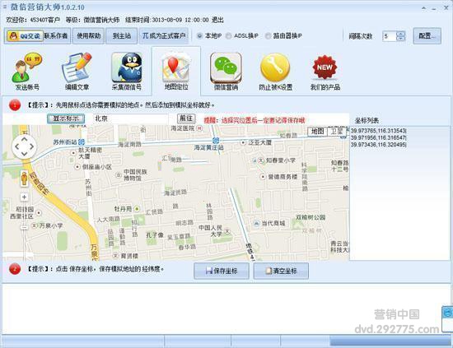This screenshot has width=453, height=348.
Task: Click the 海淀黄庄站 subway station marker
Action: [216, 141]
